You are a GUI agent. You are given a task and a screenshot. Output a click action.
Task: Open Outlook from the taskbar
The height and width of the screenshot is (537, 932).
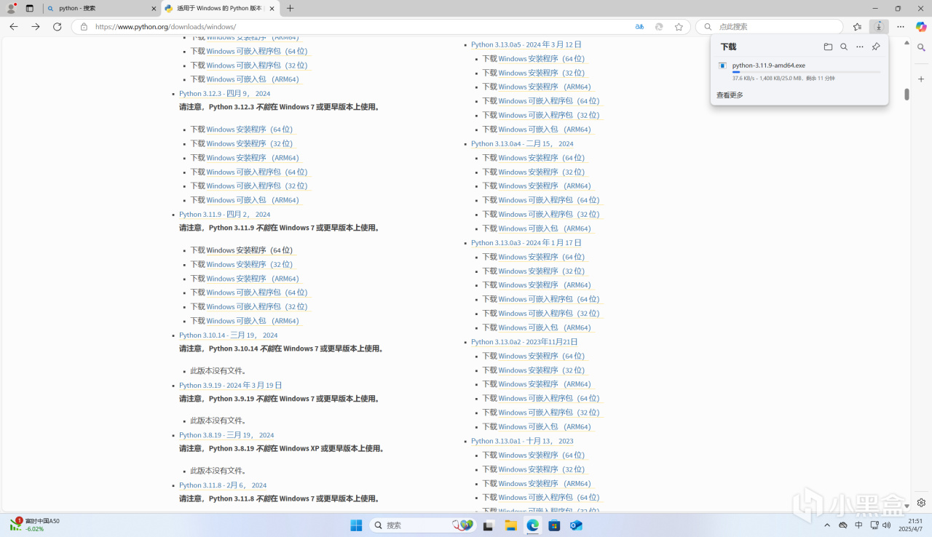pos(576,525)
